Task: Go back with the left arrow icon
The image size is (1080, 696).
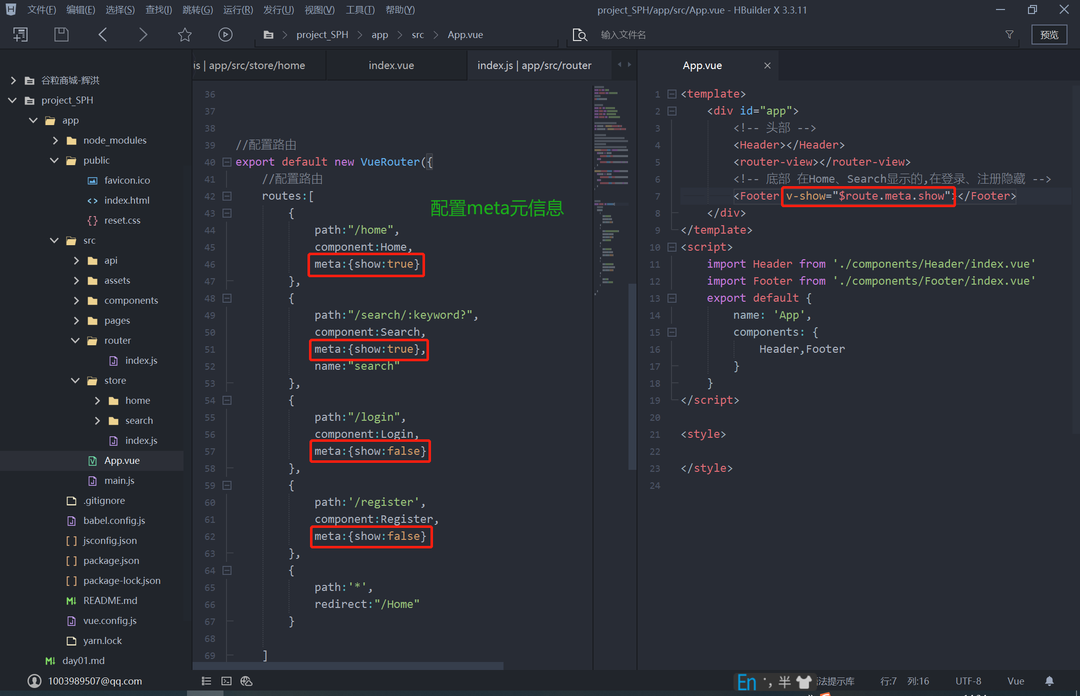Action: (103, 35)
